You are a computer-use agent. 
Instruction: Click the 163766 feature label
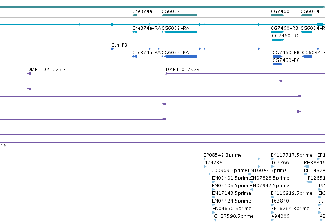tap(280, 163)
